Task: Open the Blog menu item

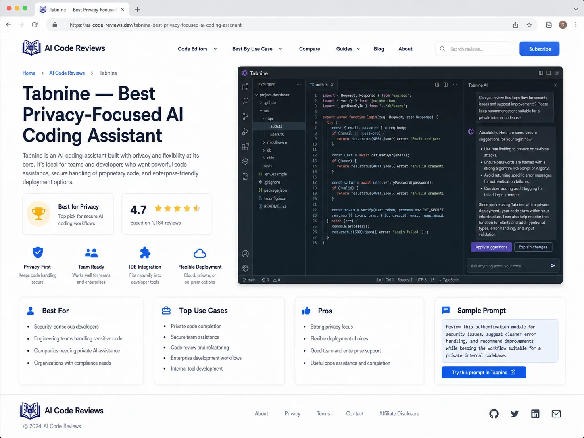Action: click(x=379, y=49)
